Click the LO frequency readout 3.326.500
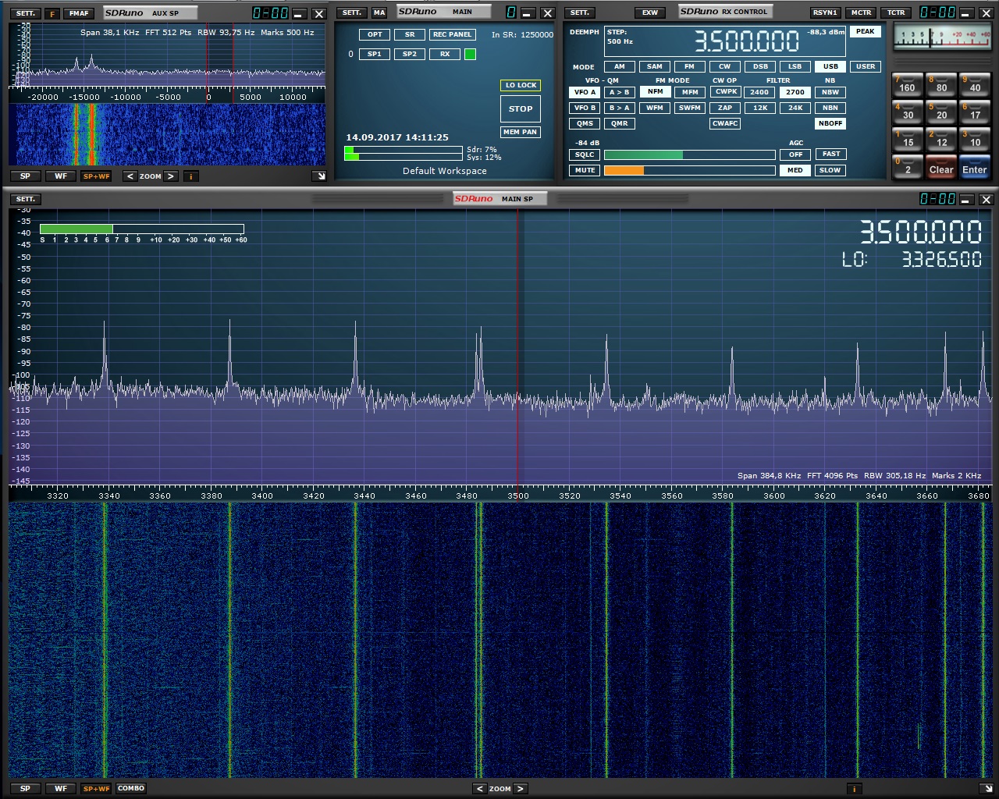The image size is (999, 799). (x=942, y=259)
